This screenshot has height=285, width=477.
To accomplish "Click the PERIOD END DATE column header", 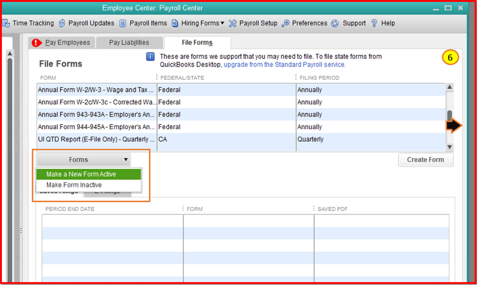I will (70, 209).
